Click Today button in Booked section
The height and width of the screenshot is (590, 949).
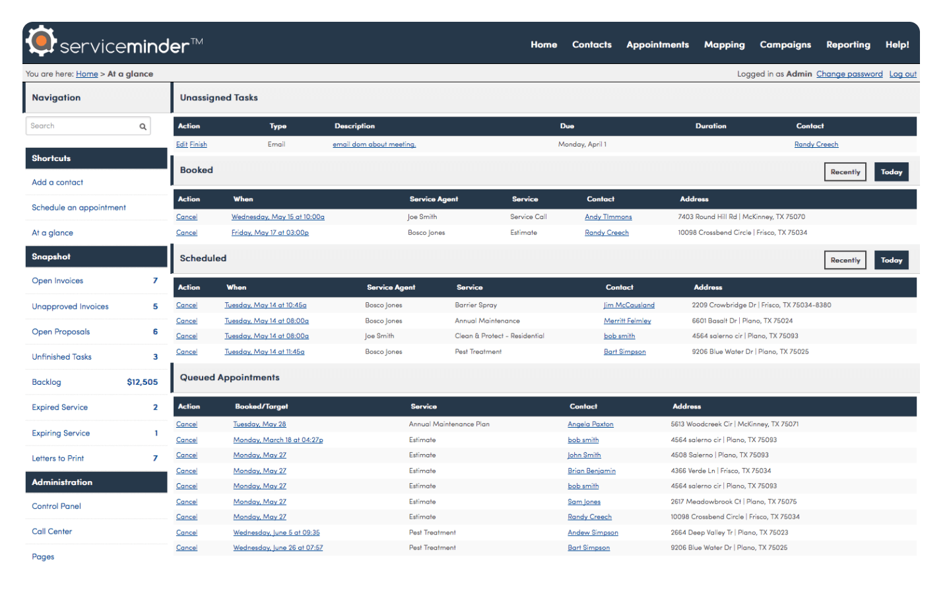[892, 172]
